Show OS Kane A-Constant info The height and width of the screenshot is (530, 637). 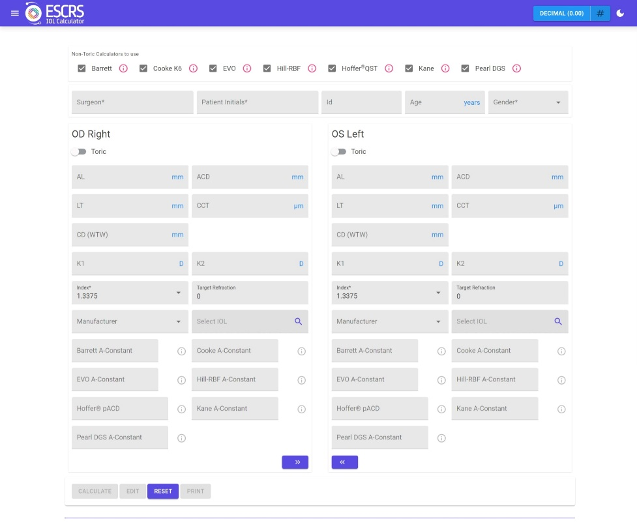(561, 409)
